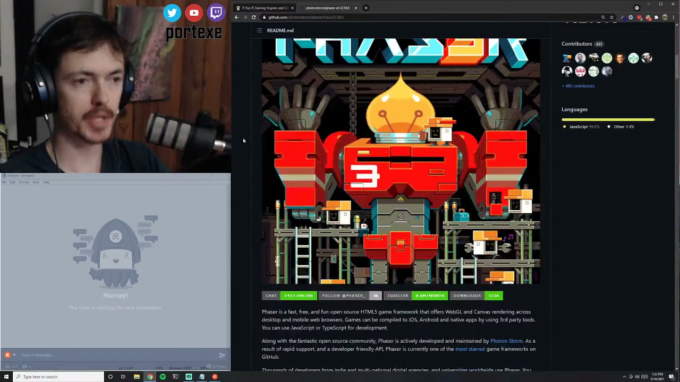
Task: Click the 'Other 0.4%' language entry
Action: coord(621,127)
